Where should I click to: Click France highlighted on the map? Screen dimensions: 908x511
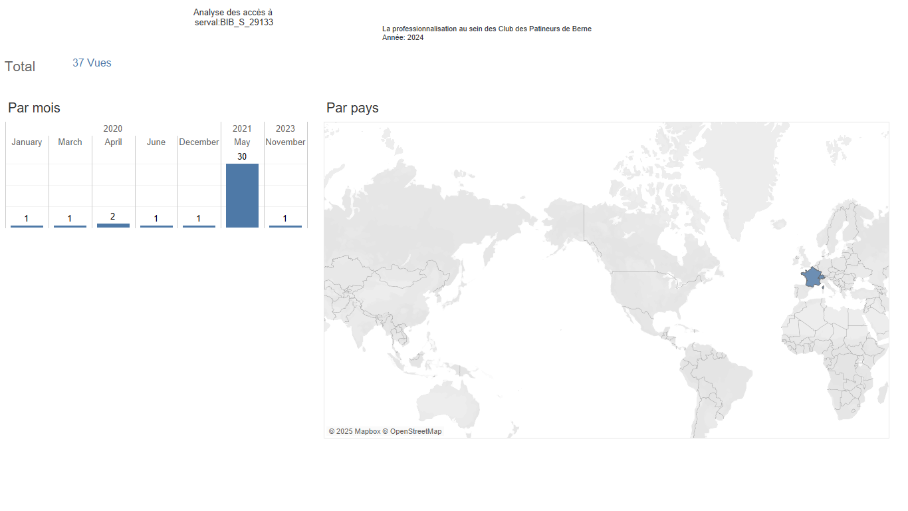(x=811, y=277)
